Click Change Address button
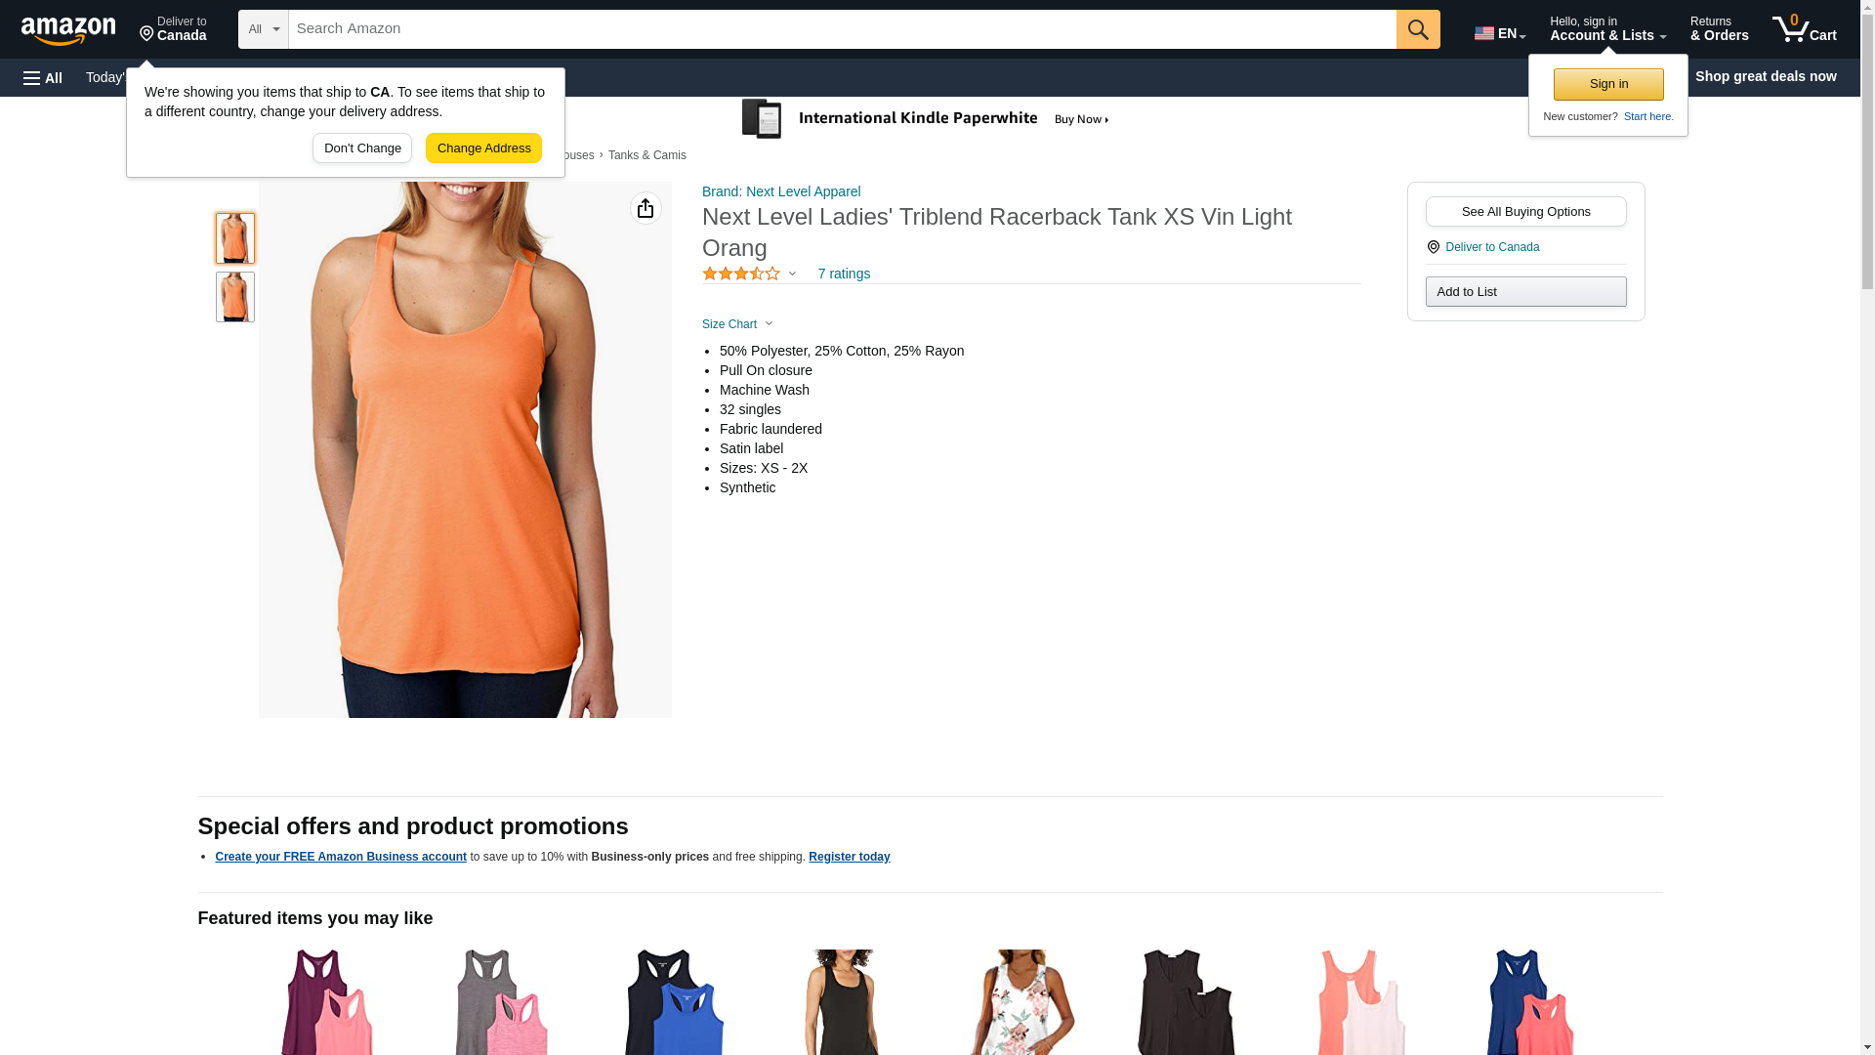Viewport: 1875px width, 1055px height. 483,148
